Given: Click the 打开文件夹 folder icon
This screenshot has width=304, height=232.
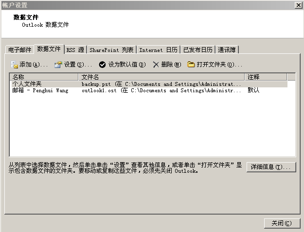Looking at the screenshot, I should [191, 65].
